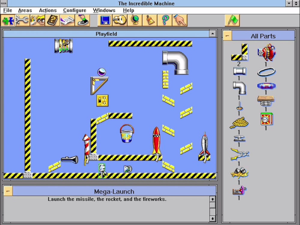
Task: Click the question mark help icon
Action: tap(165, 20)
